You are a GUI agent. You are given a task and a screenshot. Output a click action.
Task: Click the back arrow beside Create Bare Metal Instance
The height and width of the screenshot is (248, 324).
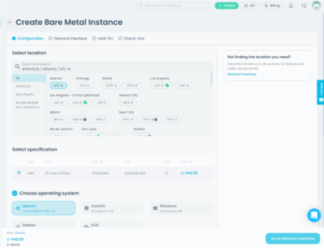(10, 23)
